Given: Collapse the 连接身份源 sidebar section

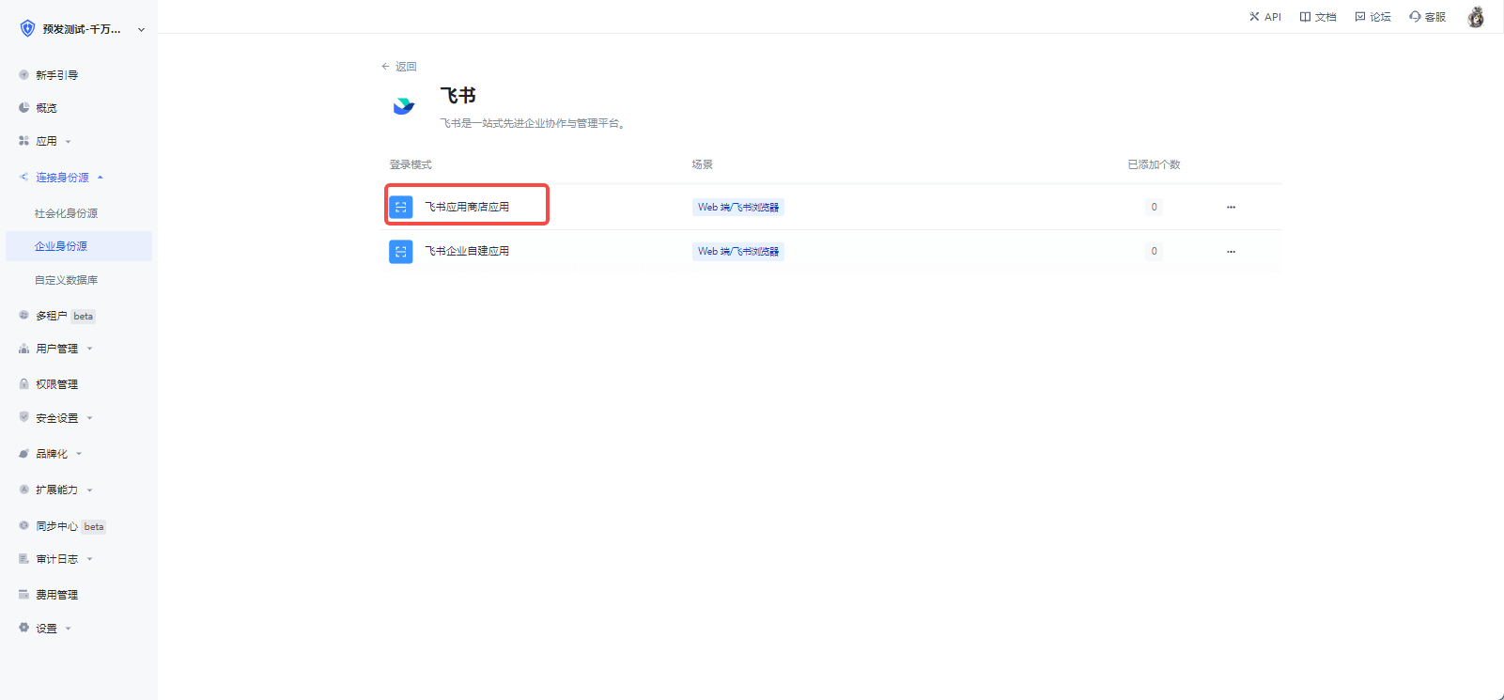Looking at the screenshot, I should [62, 178].
